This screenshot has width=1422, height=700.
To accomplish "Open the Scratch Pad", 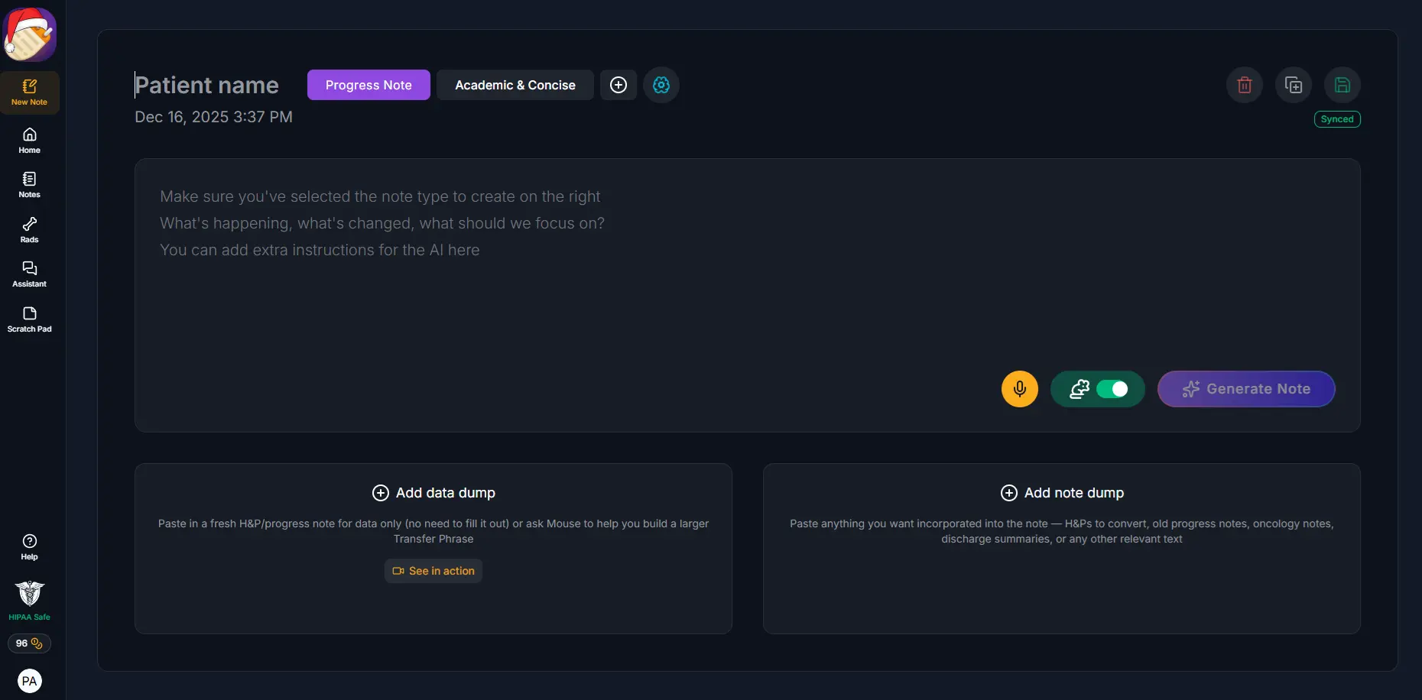I will tap(29, 318).
